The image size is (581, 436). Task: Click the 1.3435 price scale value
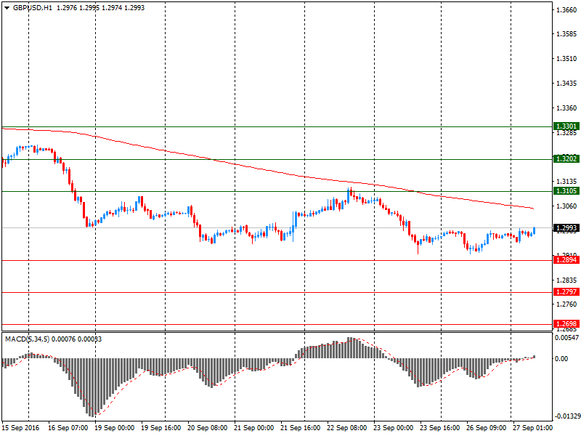(x=566, y=84)
